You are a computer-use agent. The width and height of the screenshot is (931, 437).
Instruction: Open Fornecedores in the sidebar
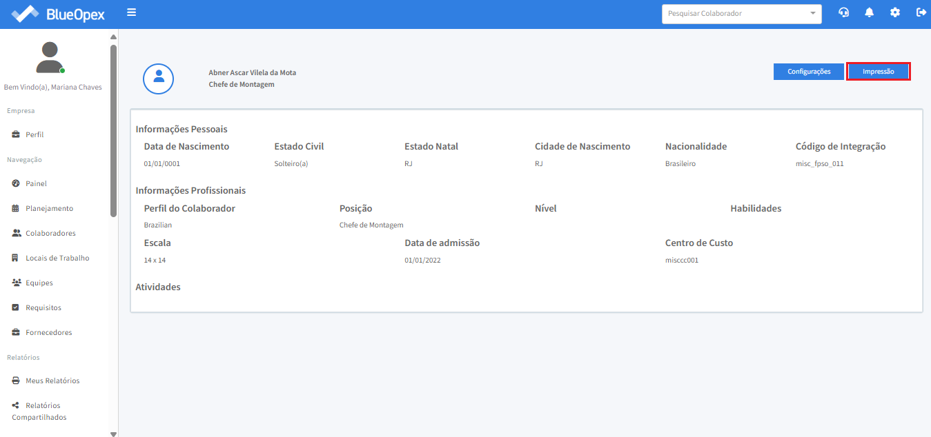[x=48, y=332]
